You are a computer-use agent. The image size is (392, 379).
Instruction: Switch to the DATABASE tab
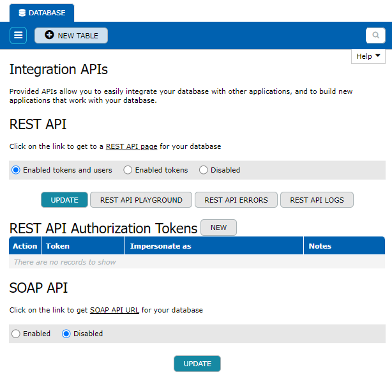[x=41, y=13]
